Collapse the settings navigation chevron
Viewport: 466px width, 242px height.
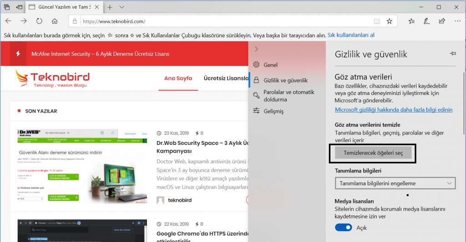click(x=256, y=49)
